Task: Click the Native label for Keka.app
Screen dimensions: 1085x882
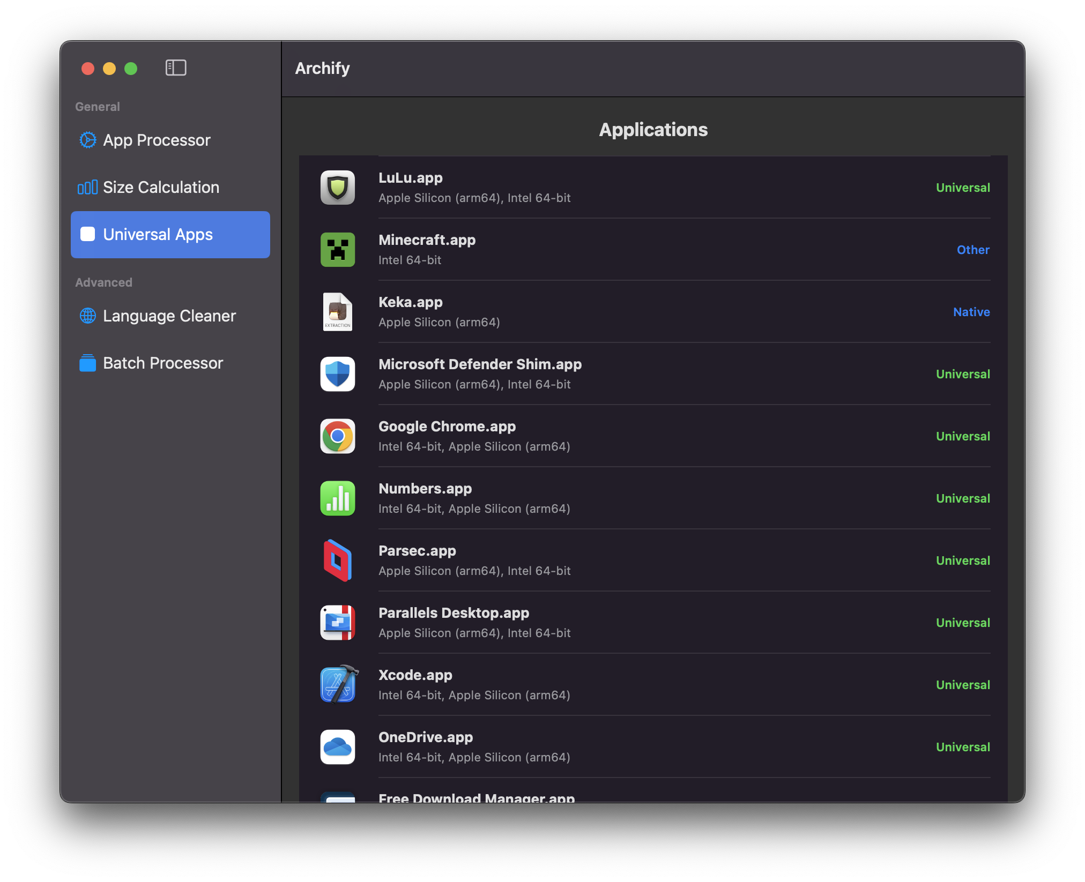Action: click(971, 312)
